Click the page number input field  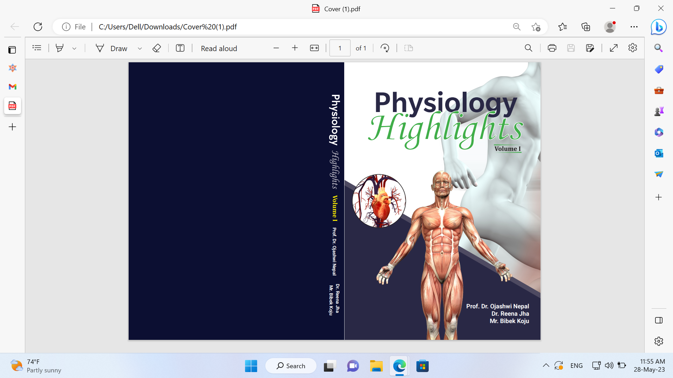pyautogui.click(x=340, y=48)
